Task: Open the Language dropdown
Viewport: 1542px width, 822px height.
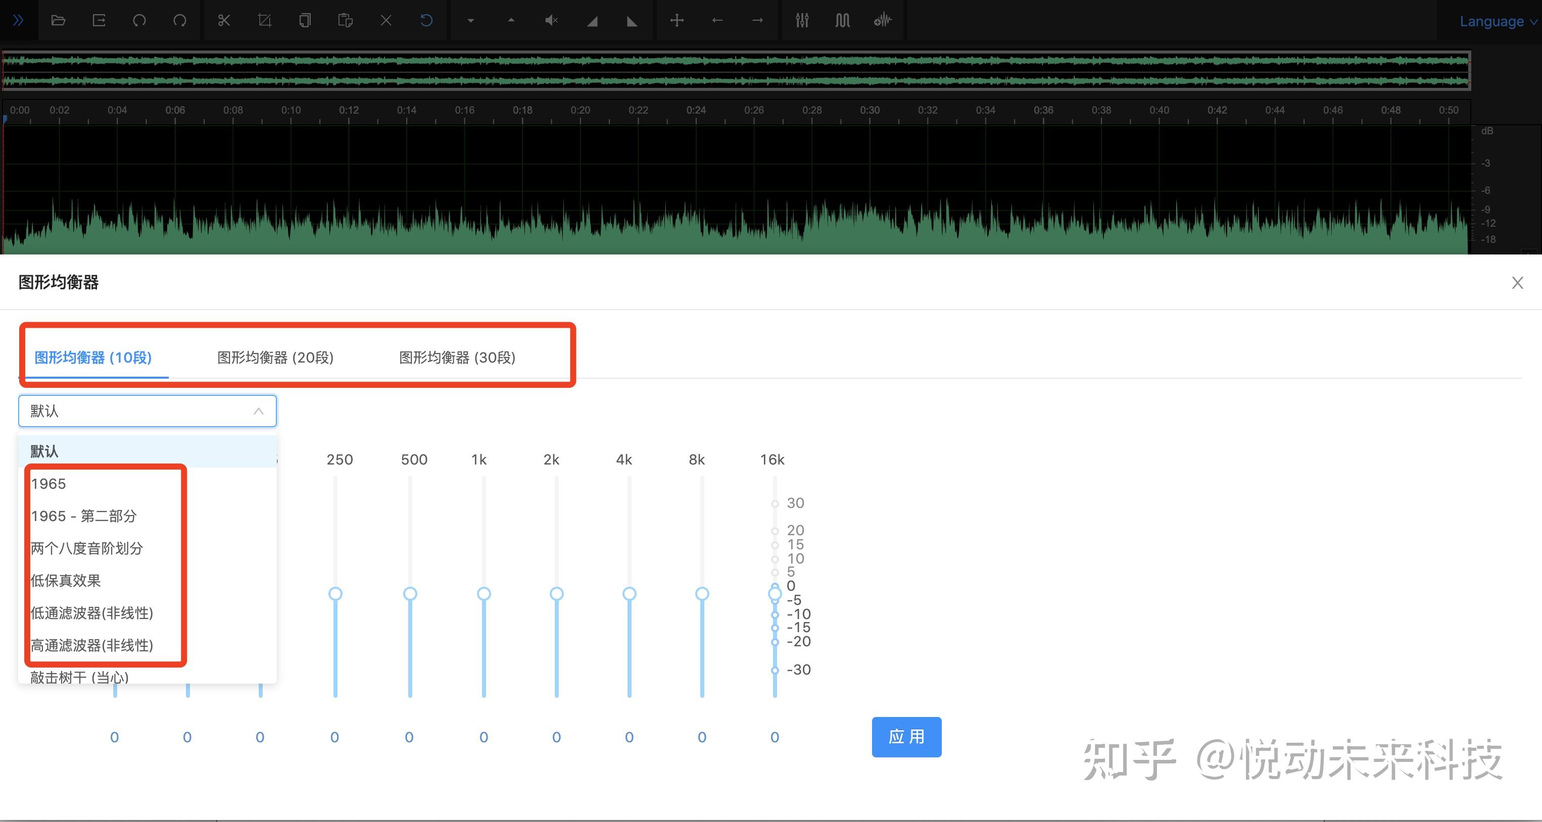Action: pos(1499,22)
